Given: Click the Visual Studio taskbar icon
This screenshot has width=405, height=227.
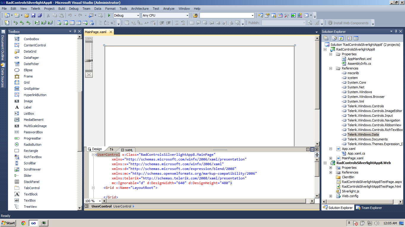Looking at the screenshot, I should pos(34,223).
